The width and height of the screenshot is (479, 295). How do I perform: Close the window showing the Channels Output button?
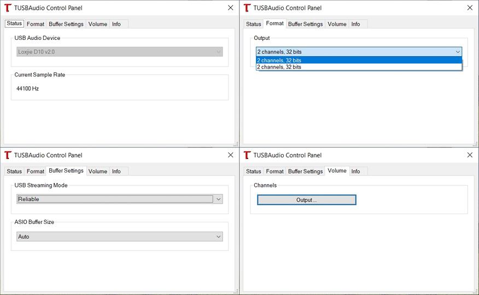click(470, 155)
